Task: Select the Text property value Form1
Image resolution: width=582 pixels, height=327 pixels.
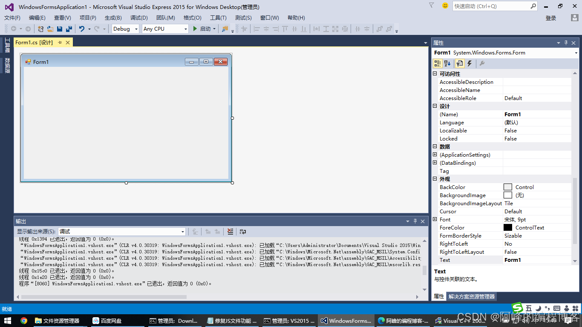Action: tap(537, 260)
